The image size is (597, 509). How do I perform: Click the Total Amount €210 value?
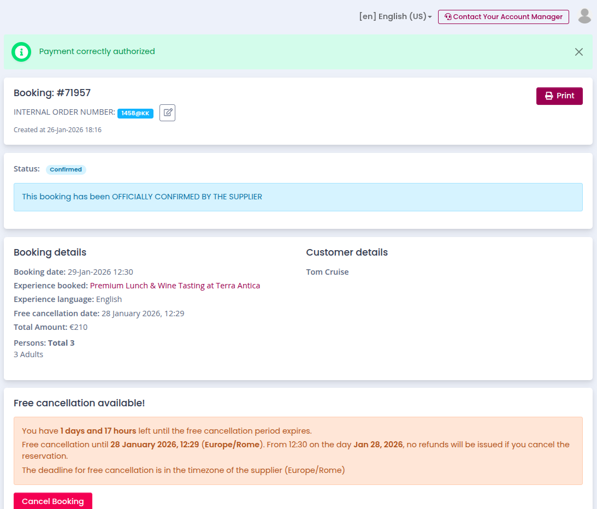pyautogui.click(x=78, y=328)
